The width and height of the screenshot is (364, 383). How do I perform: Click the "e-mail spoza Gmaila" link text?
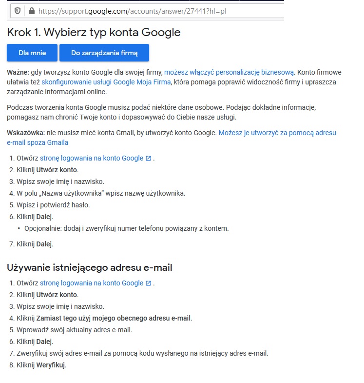pyautogui.click(x=38, y=142)
